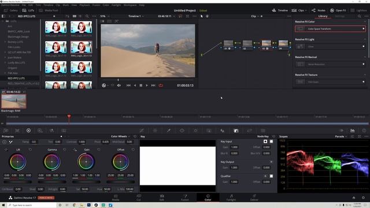Open the Parade scope type dropdown
Viewport: 370px width, 208px height.
(x=341, y=136)
